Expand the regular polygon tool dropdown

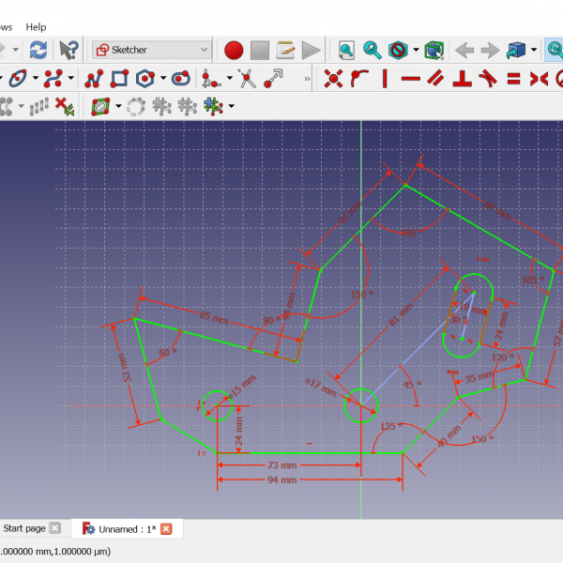pyautogui.click(x=162, y=78)
